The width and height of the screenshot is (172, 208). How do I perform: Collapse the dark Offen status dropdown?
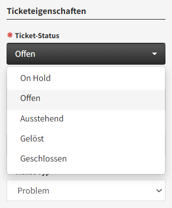coord(86,54)
